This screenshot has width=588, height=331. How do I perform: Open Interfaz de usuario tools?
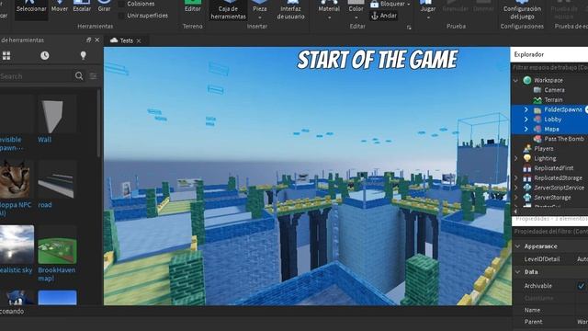click(290, 10)
